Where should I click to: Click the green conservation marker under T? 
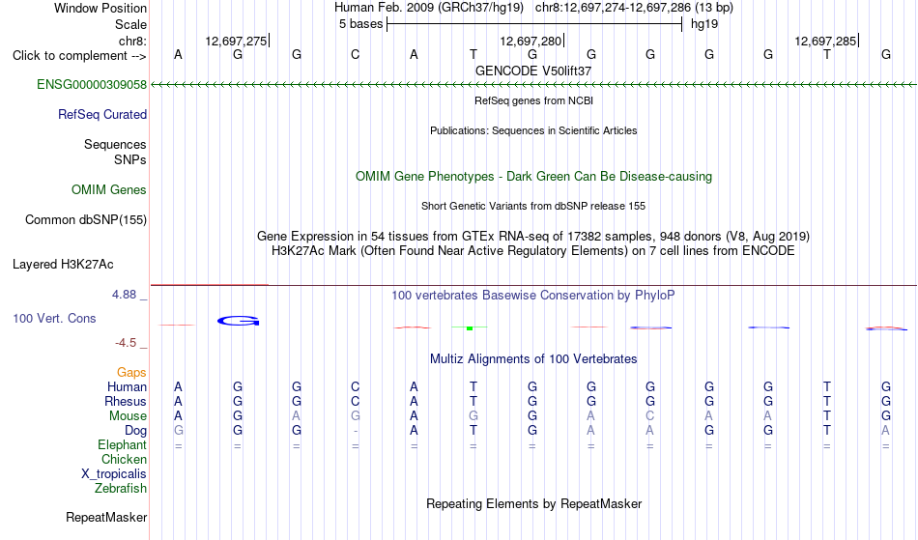(x=470, y=328)
